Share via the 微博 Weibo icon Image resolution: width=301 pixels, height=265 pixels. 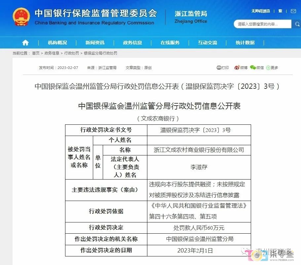(237, 68)
